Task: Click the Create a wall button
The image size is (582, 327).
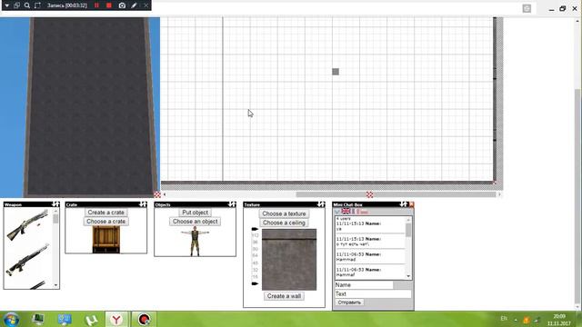Action: pos(284,296)
